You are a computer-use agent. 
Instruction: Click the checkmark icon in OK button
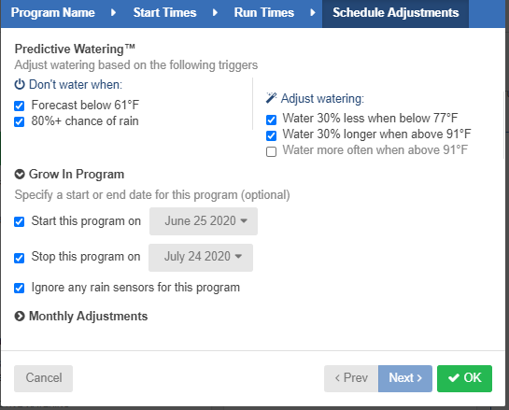(454, 378)
